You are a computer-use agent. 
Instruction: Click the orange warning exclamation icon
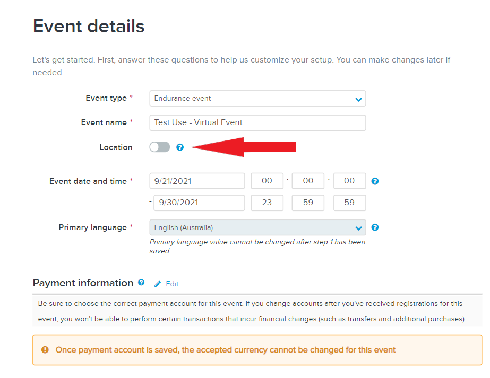45,349
